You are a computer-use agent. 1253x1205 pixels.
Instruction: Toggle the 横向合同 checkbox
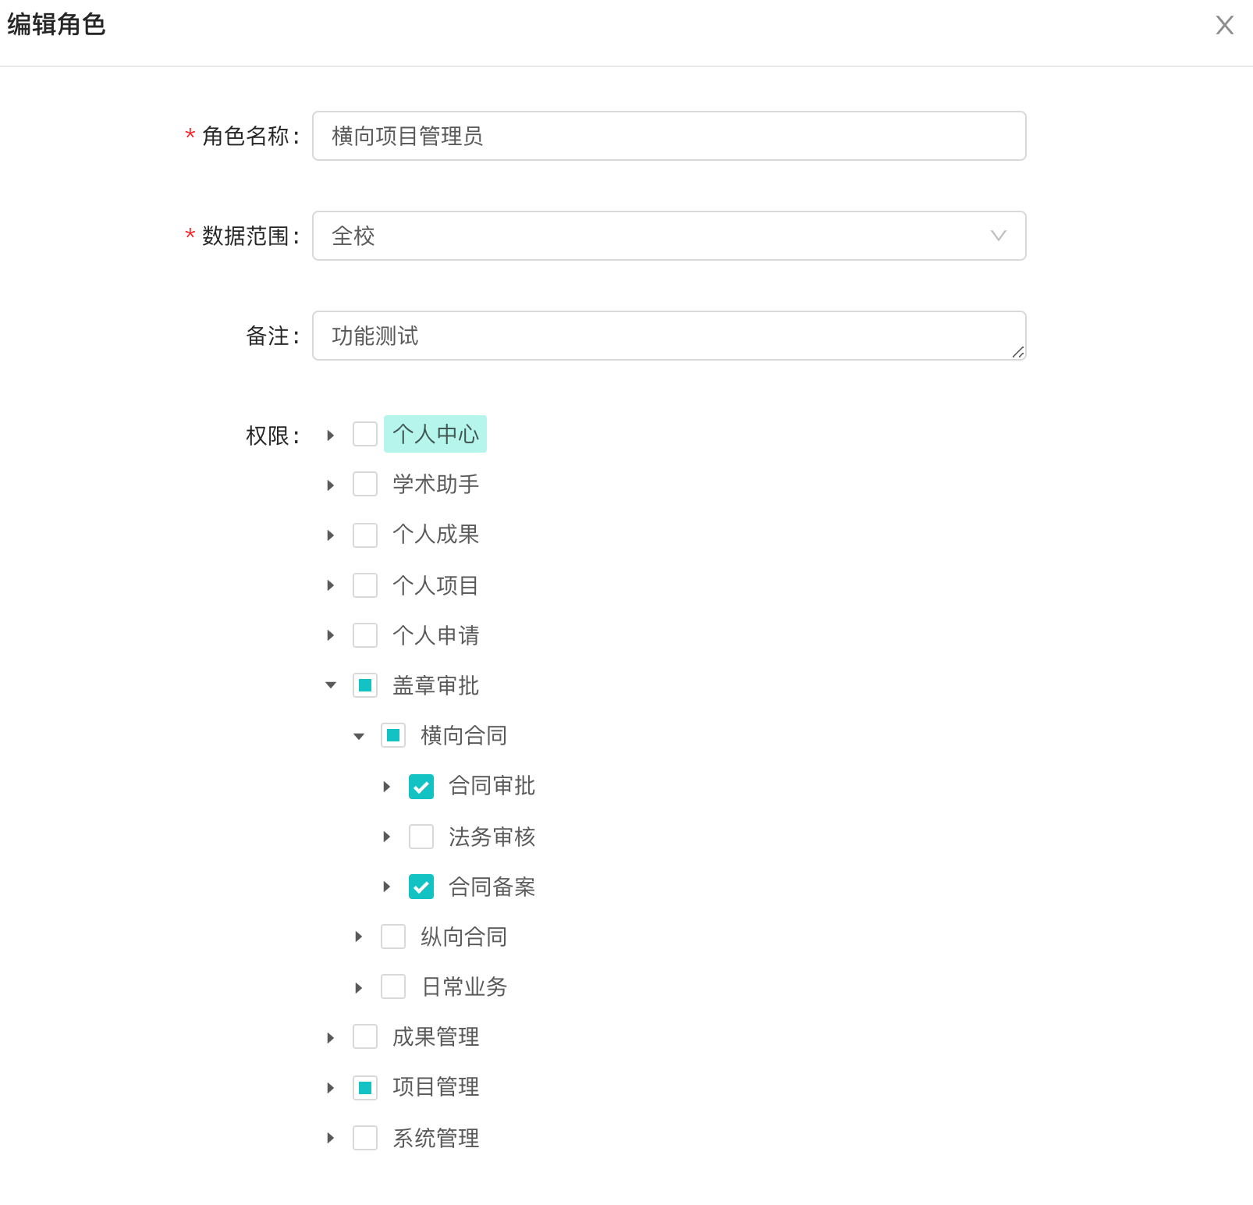[393, 735]
